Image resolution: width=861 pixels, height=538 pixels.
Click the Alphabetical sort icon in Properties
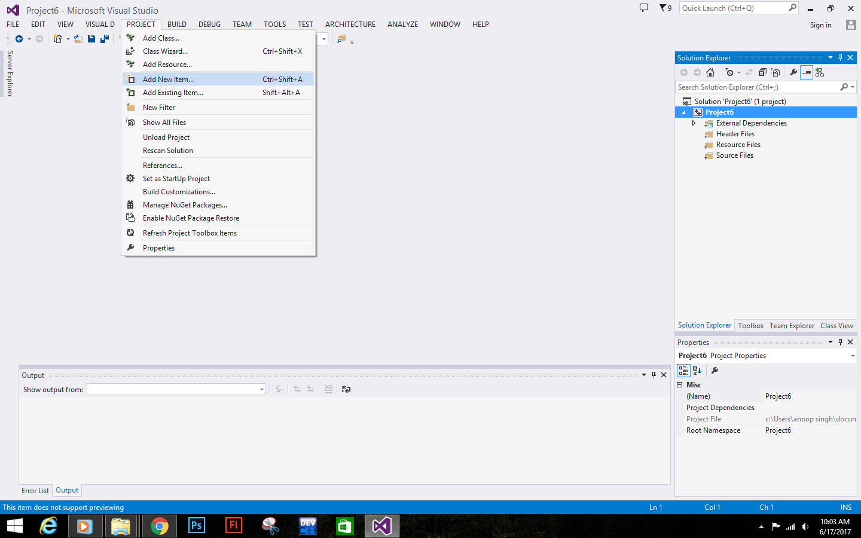click(697, 371)
